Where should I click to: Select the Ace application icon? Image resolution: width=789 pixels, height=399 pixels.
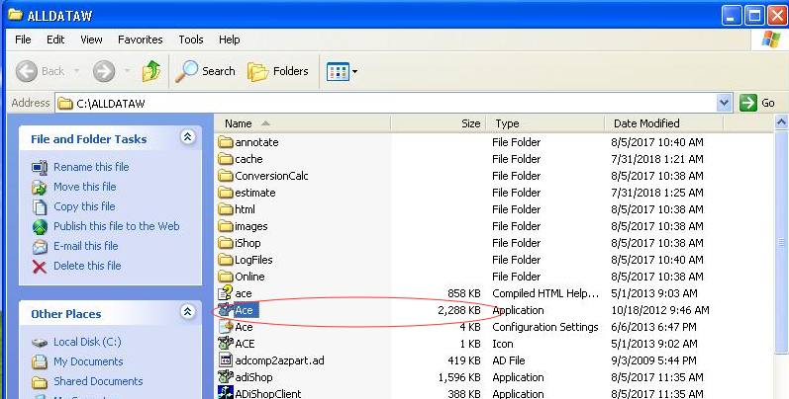point(226,310)
